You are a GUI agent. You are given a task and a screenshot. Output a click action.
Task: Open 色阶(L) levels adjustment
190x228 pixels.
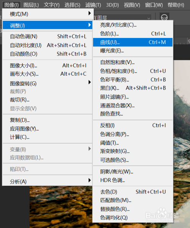pyautogui.click(x=133, y=33)
